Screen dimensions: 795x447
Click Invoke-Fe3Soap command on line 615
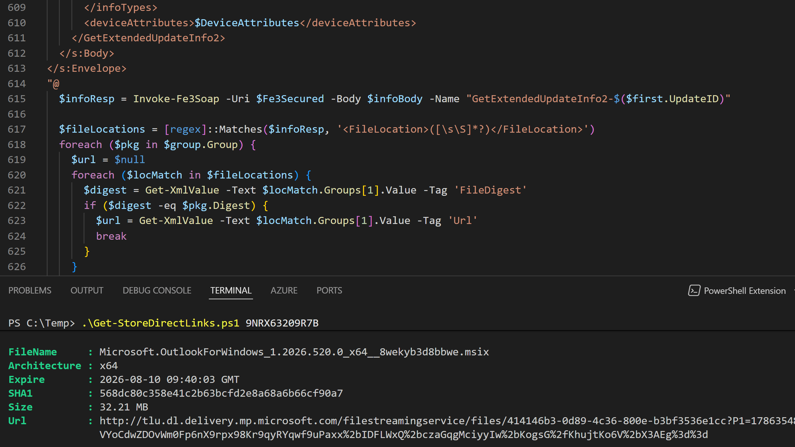[x=176, y=99]
